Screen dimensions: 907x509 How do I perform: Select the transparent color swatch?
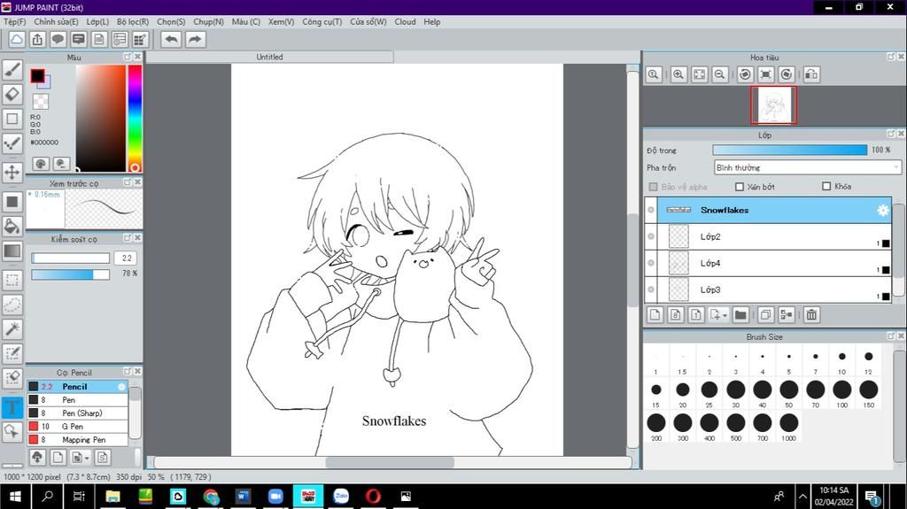(41, 101)
